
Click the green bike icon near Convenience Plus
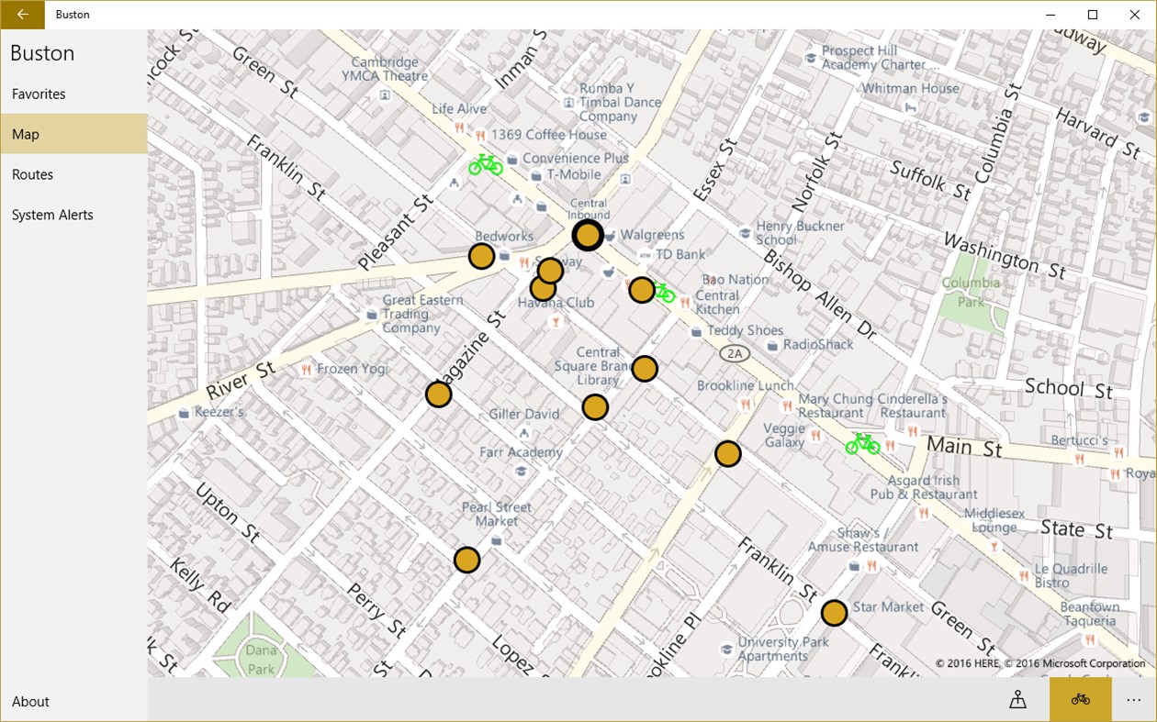click(485, 165)
